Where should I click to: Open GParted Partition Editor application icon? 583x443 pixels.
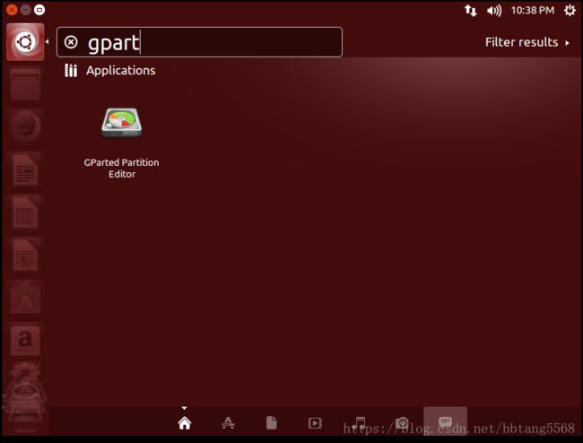(122, 122)
